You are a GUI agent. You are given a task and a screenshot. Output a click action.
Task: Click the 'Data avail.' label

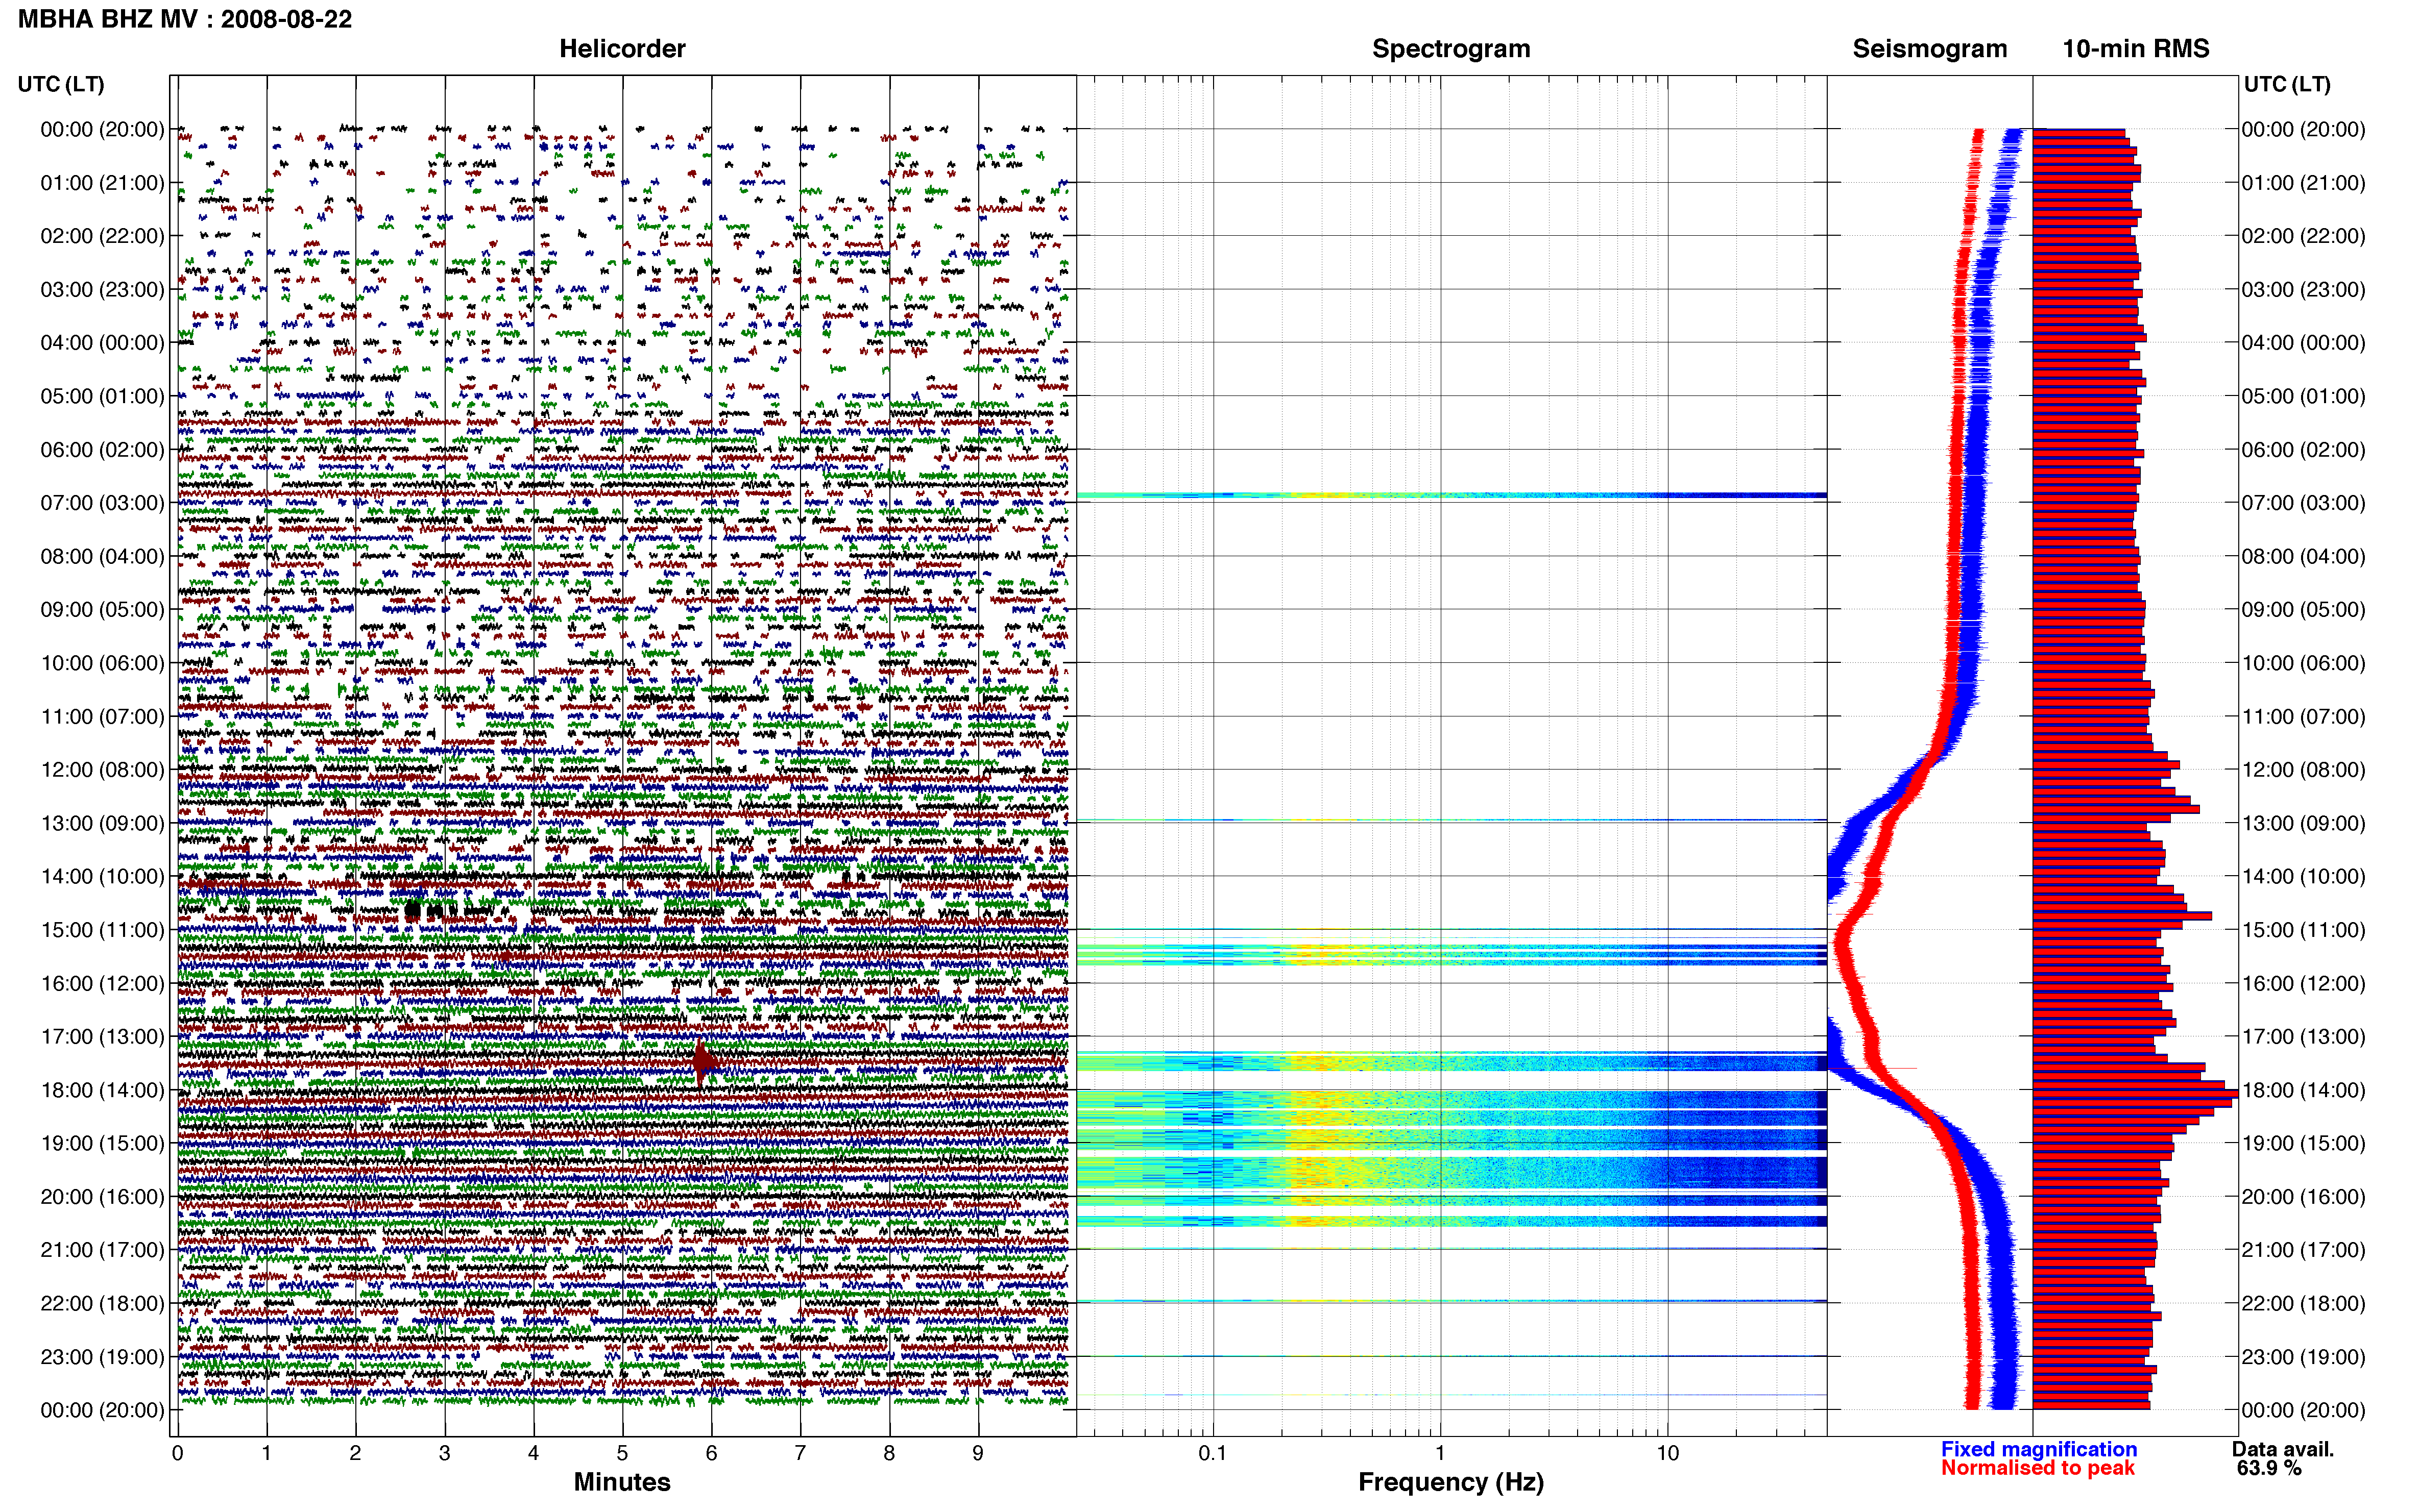pyautogui.click(x=2283, y=1449)
